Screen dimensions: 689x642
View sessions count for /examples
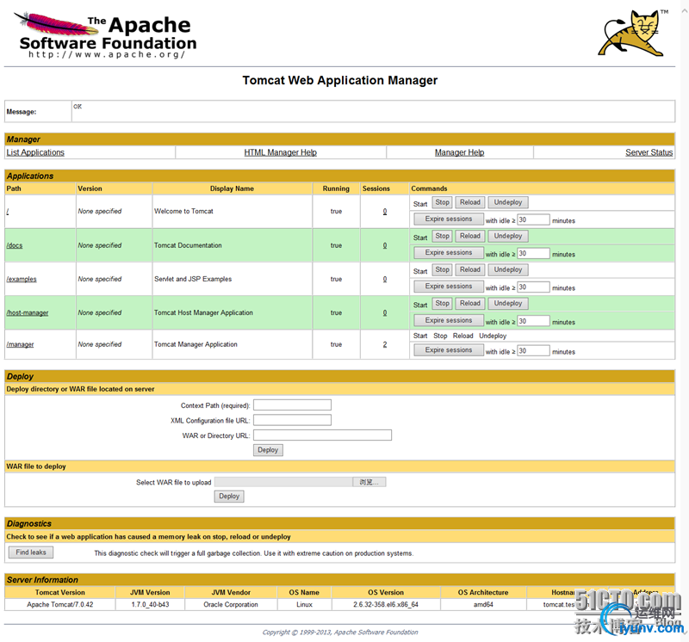(385, 280)
